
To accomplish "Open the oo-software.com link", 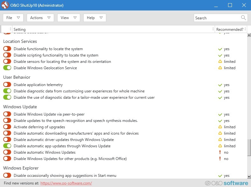I will pos(66,183).
